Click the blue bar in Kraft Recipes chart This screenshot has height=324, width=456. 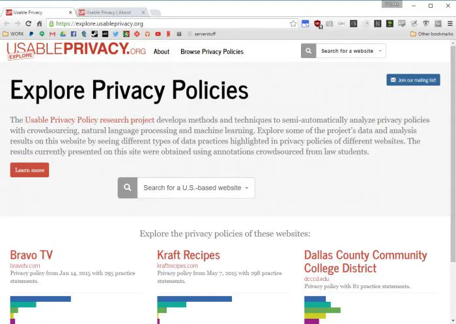pyautogui.click(x=195, y=299)
